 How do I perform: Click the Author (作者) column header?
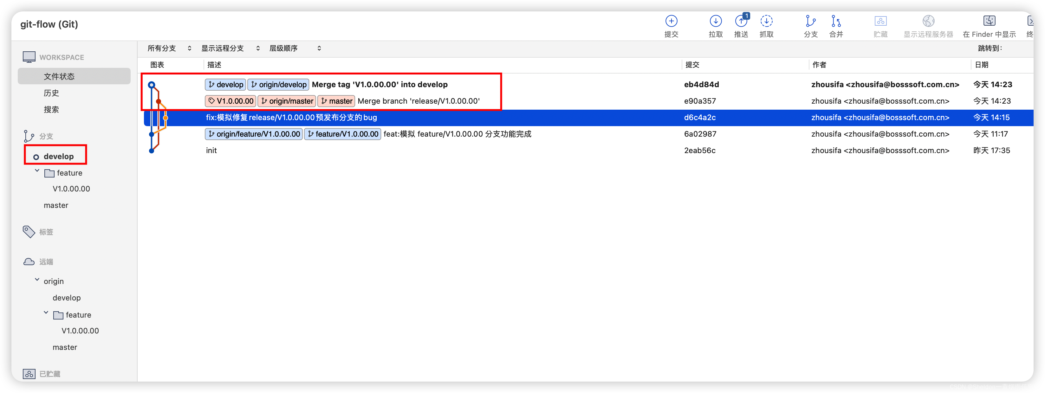(x=820, y=65)
